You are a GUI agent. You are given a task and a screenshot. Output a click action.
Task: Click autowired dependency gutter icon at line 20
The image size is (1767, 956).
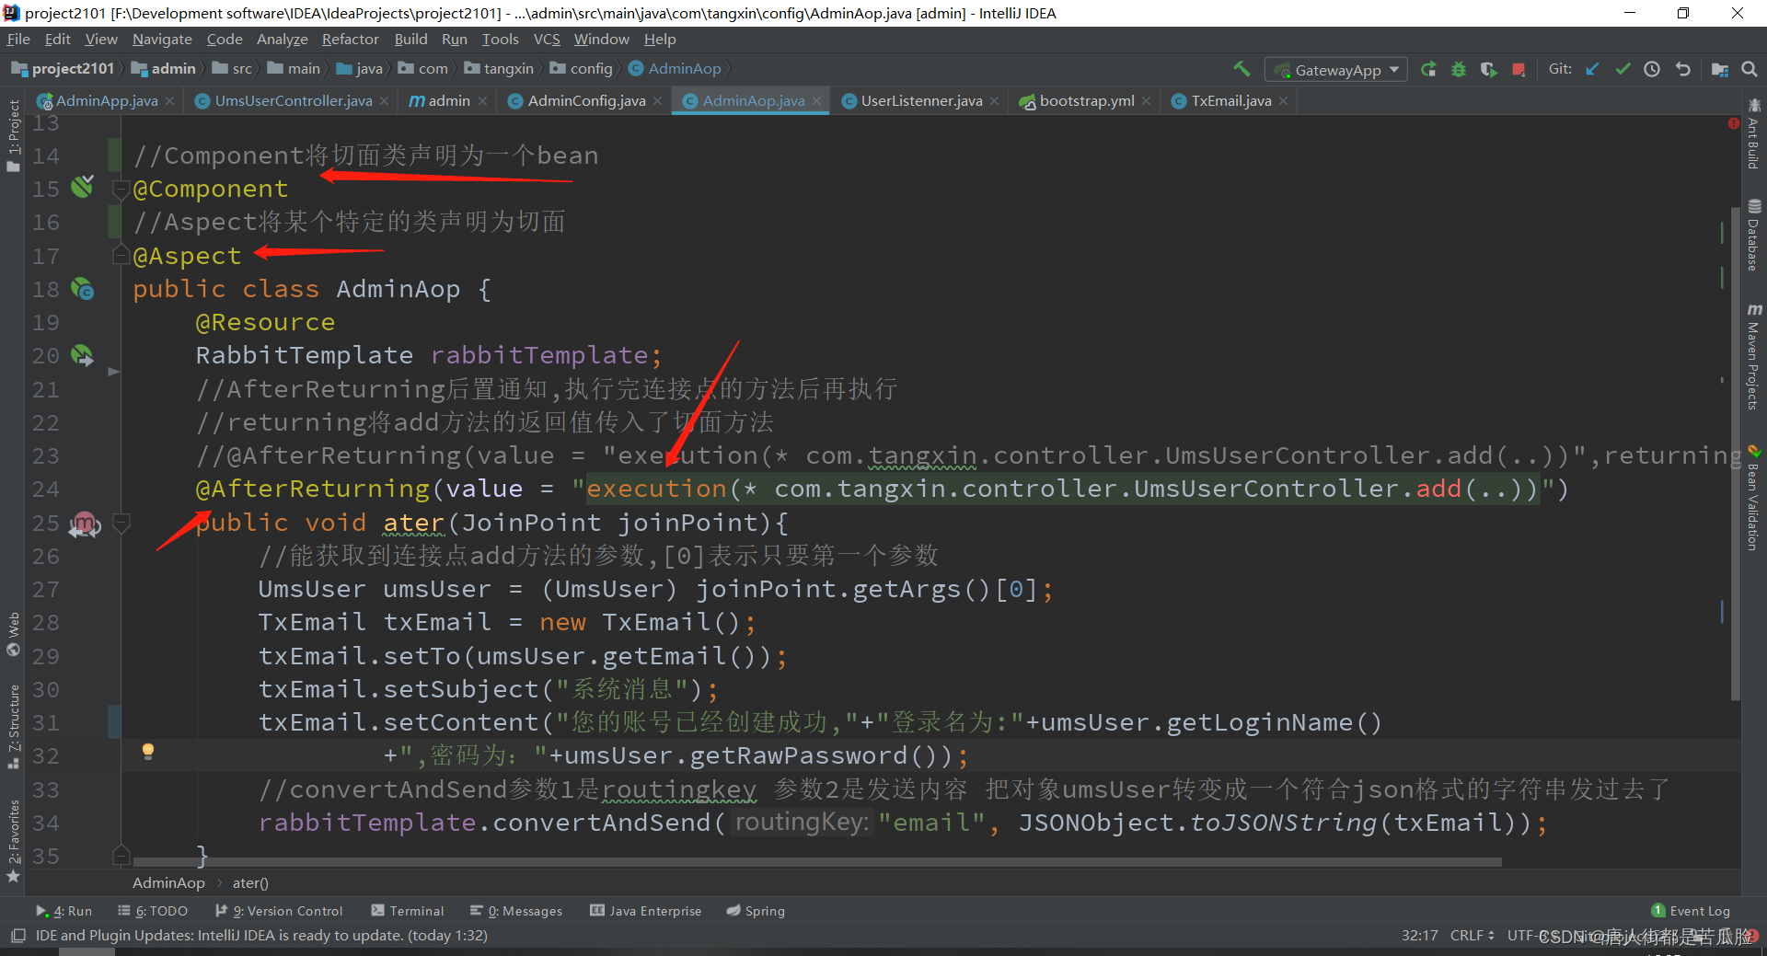tap(83, 355)
